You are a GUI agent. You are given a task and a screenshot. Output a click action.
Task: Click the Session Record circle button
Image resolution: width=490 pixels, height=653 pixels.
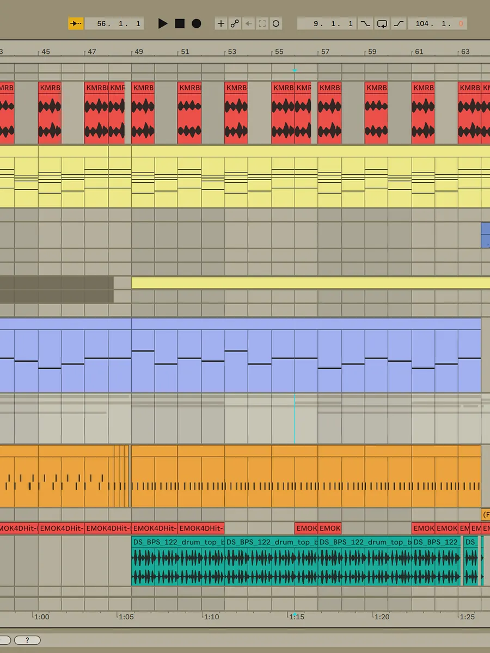click(276, 23)
